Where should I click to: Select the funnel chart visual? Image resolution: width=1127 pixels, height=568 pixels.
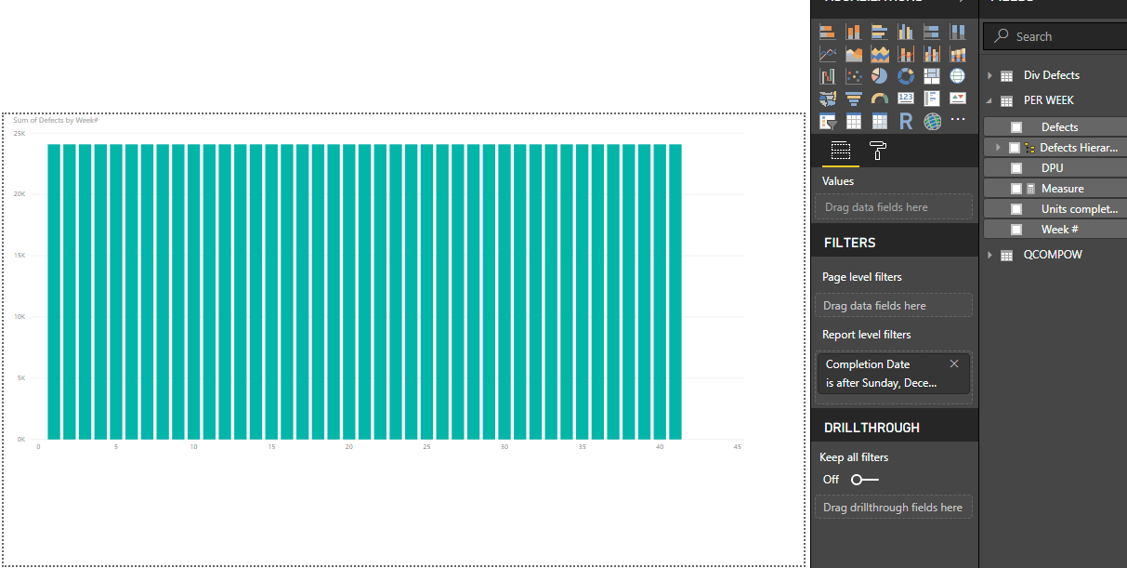pyautogui.click(x=853, y=99)
